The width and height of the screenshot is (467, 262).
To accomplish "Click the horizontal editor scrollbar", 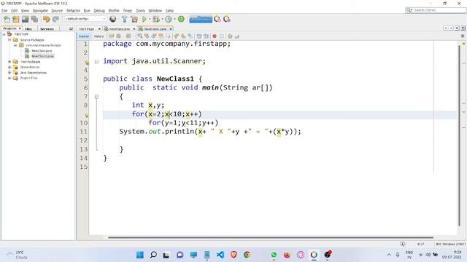I will (271, 237).
